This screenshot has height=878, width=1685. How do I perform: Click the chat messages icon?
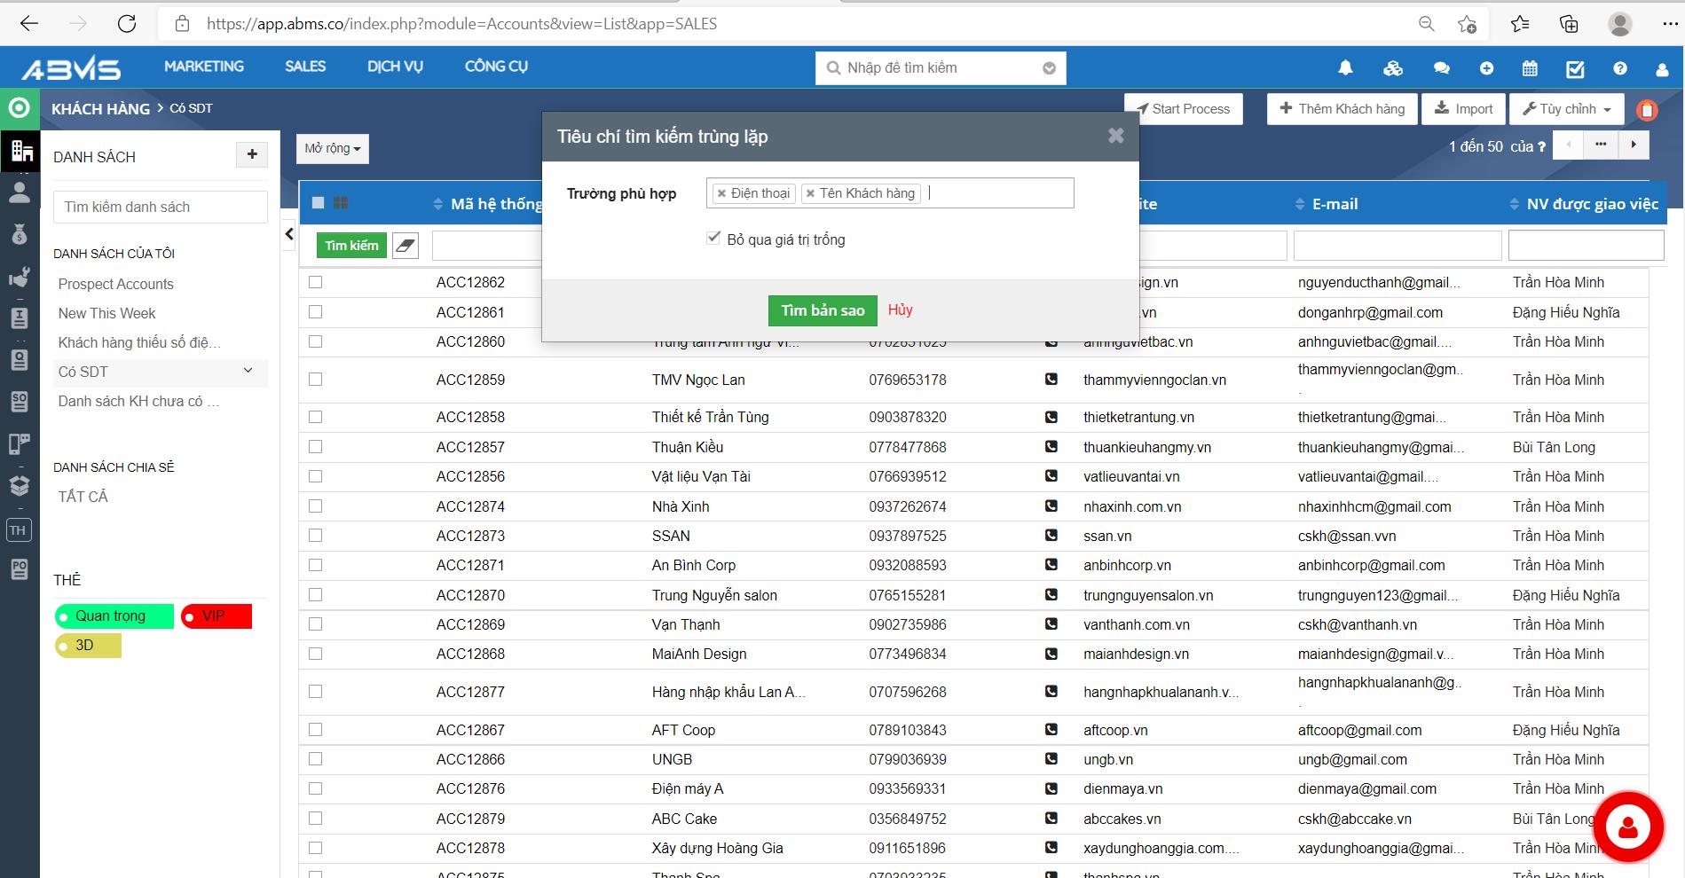[x=1441, y=68]
